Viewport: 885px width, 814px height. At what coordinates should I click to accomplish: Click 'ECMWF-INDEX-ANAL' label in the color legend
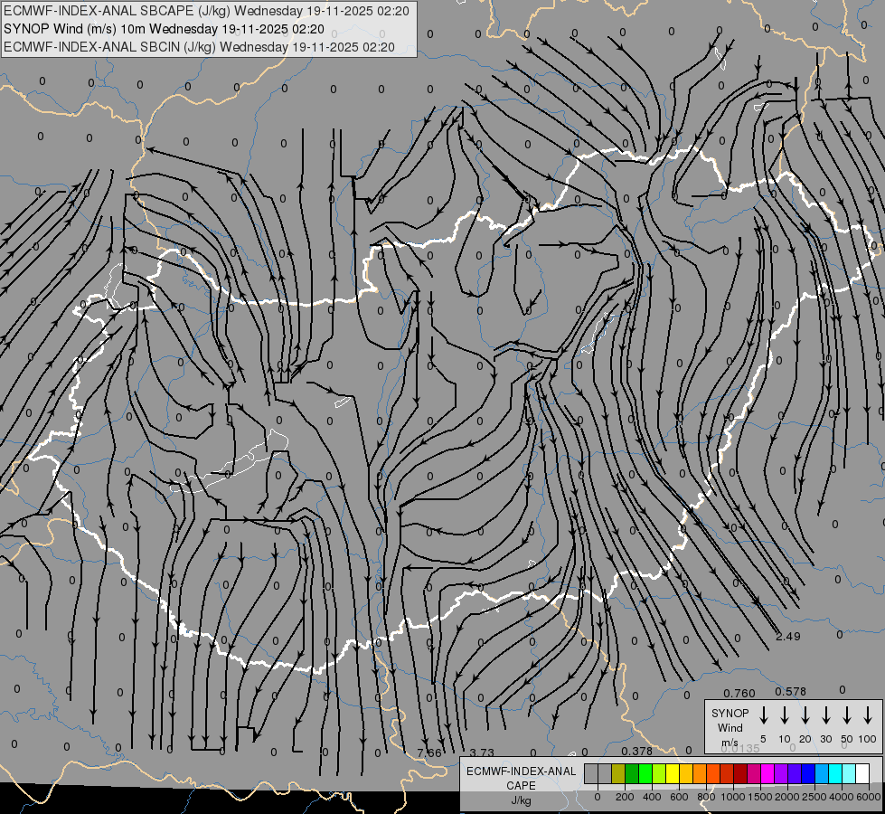521,771
